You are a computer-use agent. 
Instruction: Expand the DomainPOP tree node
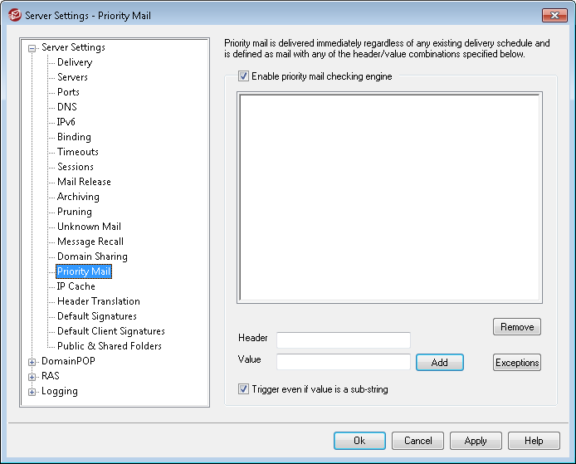32,362
